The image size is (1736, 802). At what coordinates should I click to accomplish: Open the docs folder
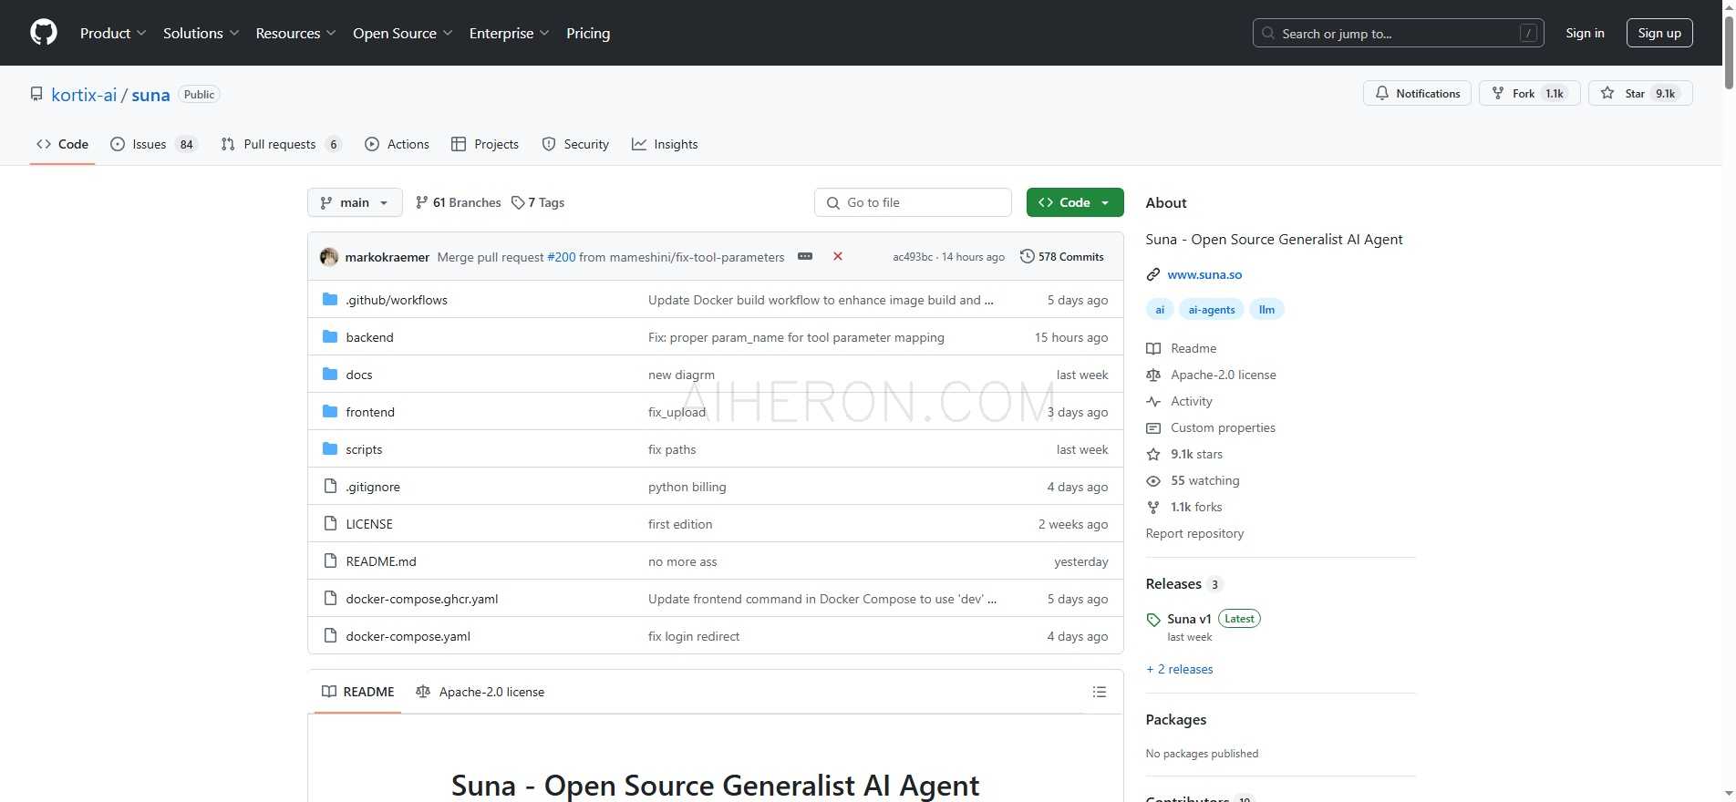click(x=359, y=375)
